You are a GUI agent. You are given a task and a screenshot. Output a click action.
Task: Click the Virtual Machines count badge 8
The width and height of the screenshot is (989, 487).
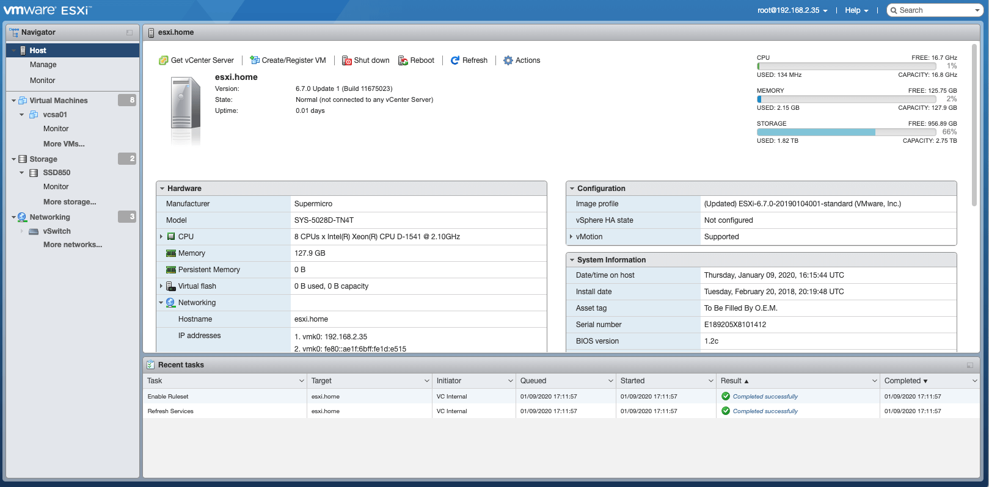127,100
